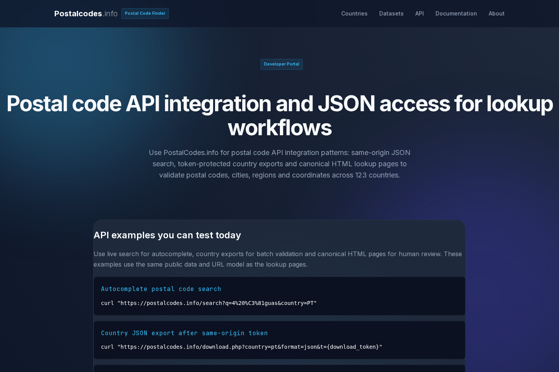Viewport: 559px width, 372px height.
Task: Select API in the top navigation
Action: tap(420, 14)
